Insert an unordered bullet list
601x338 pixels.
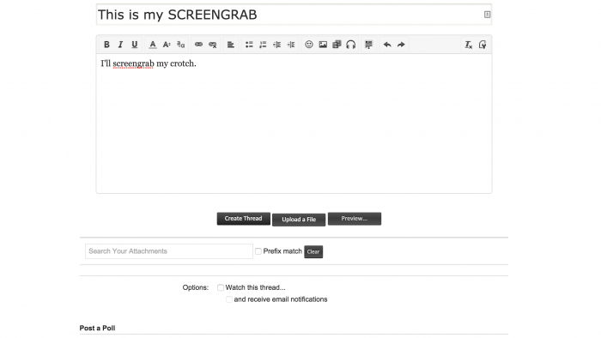point(249,45)
